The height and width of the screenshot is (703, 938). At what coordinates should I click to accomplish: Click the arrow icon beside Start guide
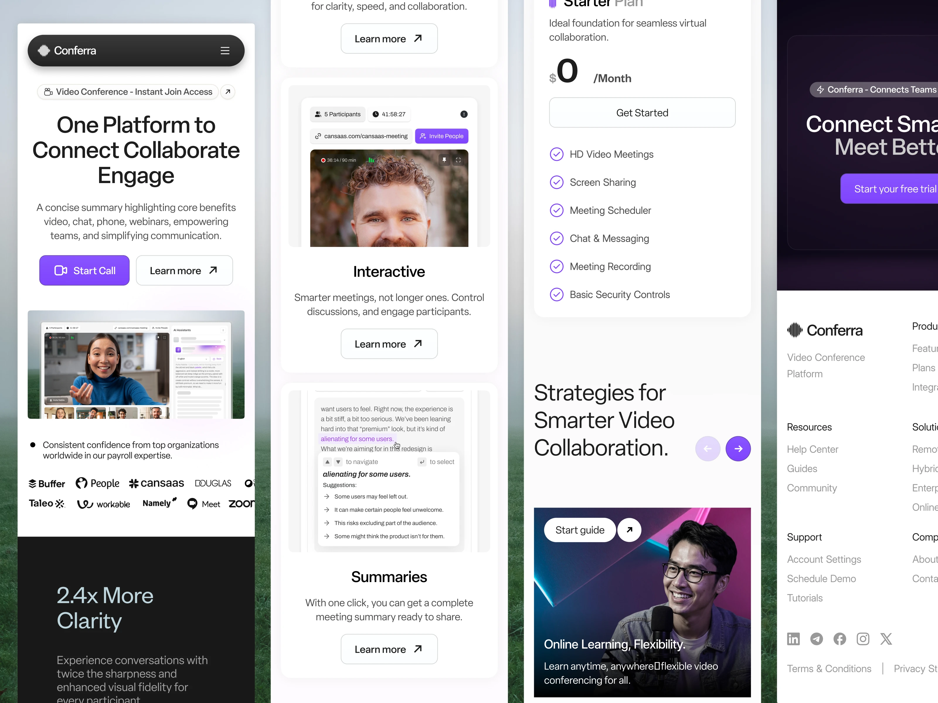tap(629, 530)
